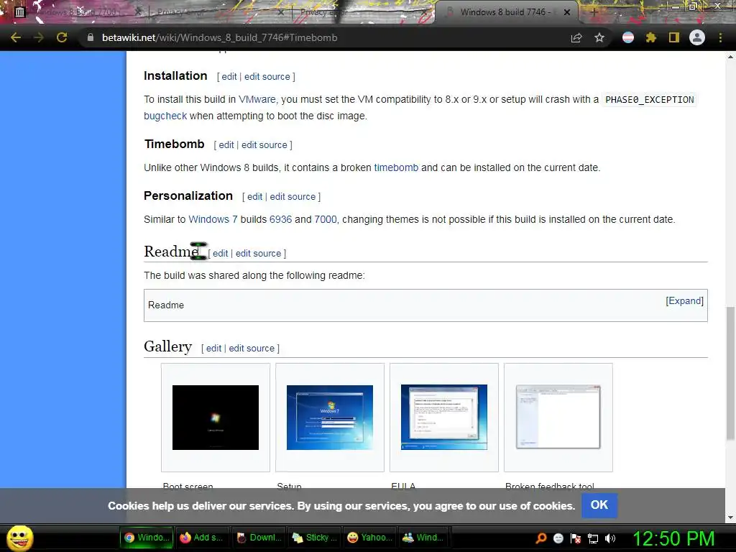
Task: Switch to Yahoo taskbar button
Action: [x=370, y=538]
